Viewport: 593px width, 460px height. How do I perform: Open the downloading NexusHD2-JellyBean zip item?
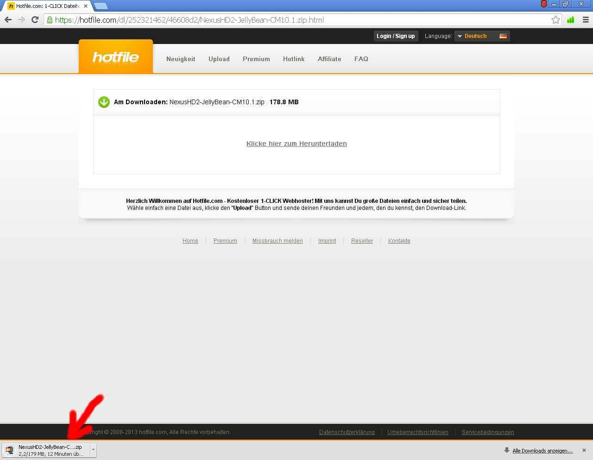pos(46,450)
